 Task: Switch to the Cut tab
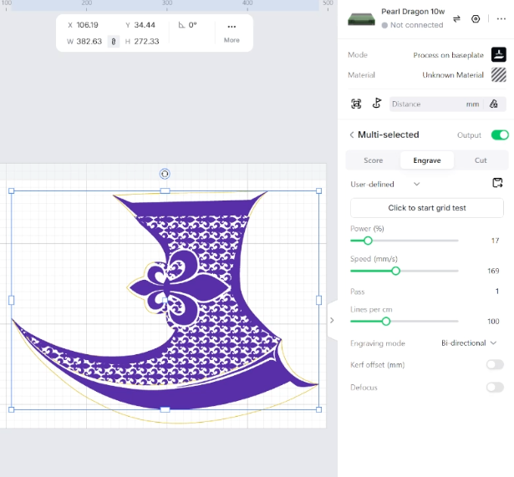(x=481, y=160)
